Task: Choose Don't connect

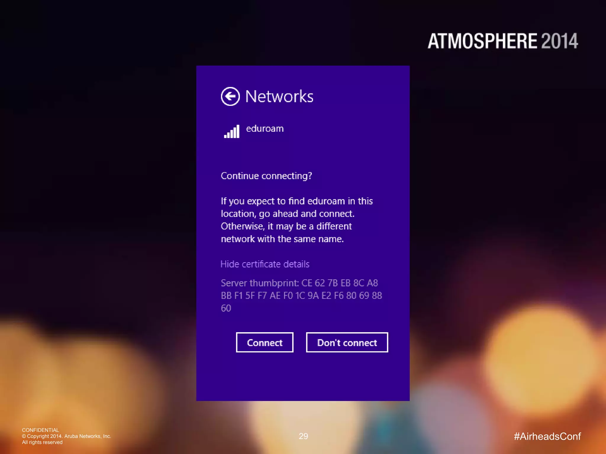Action: click(x=347, y=342)
